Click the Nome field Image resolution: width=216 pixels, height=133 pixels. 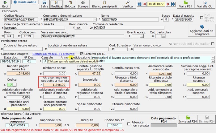click(x=130, y=19)
